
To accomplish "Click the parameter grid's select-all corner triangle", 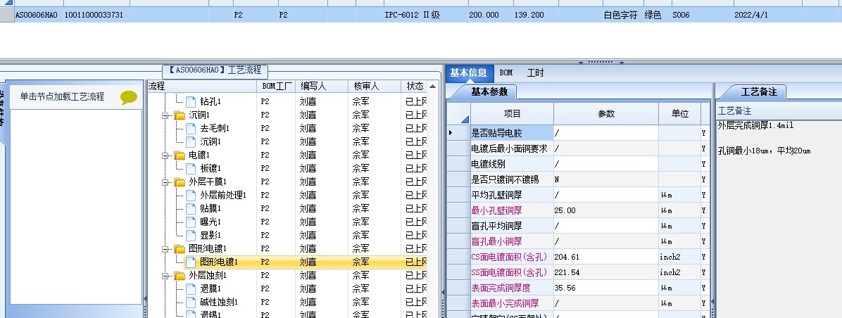I will coord(465,119).
